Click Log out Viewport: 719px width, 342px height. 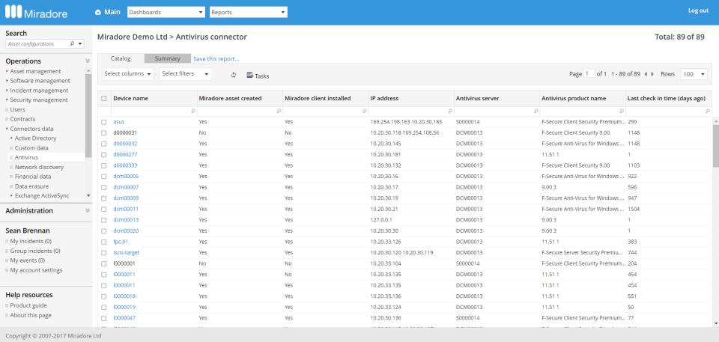pyautogui.click(x=698, y=10)
